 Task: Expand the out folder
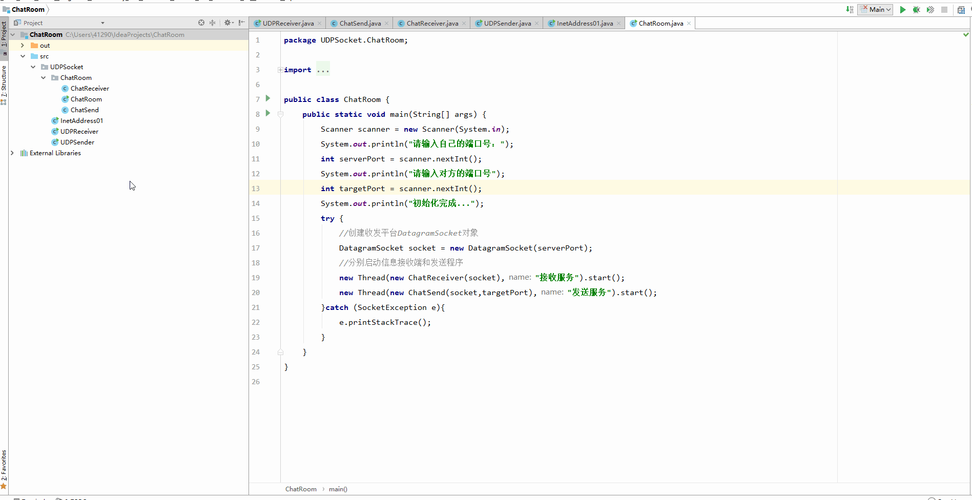point(23,46)
